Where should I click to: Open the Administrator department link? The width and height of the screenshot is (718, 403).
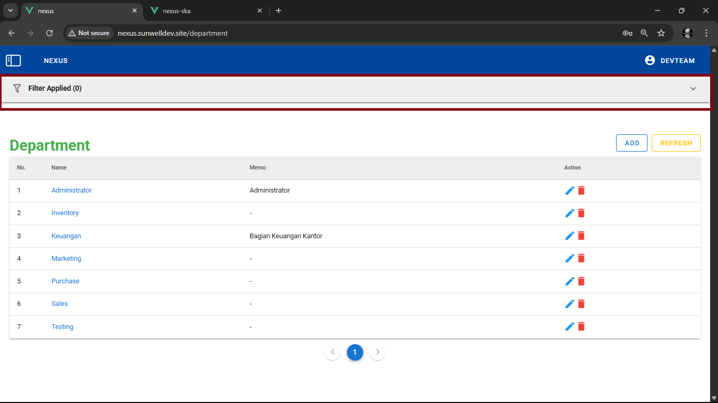pyautogui.click(x=71, y=190)
